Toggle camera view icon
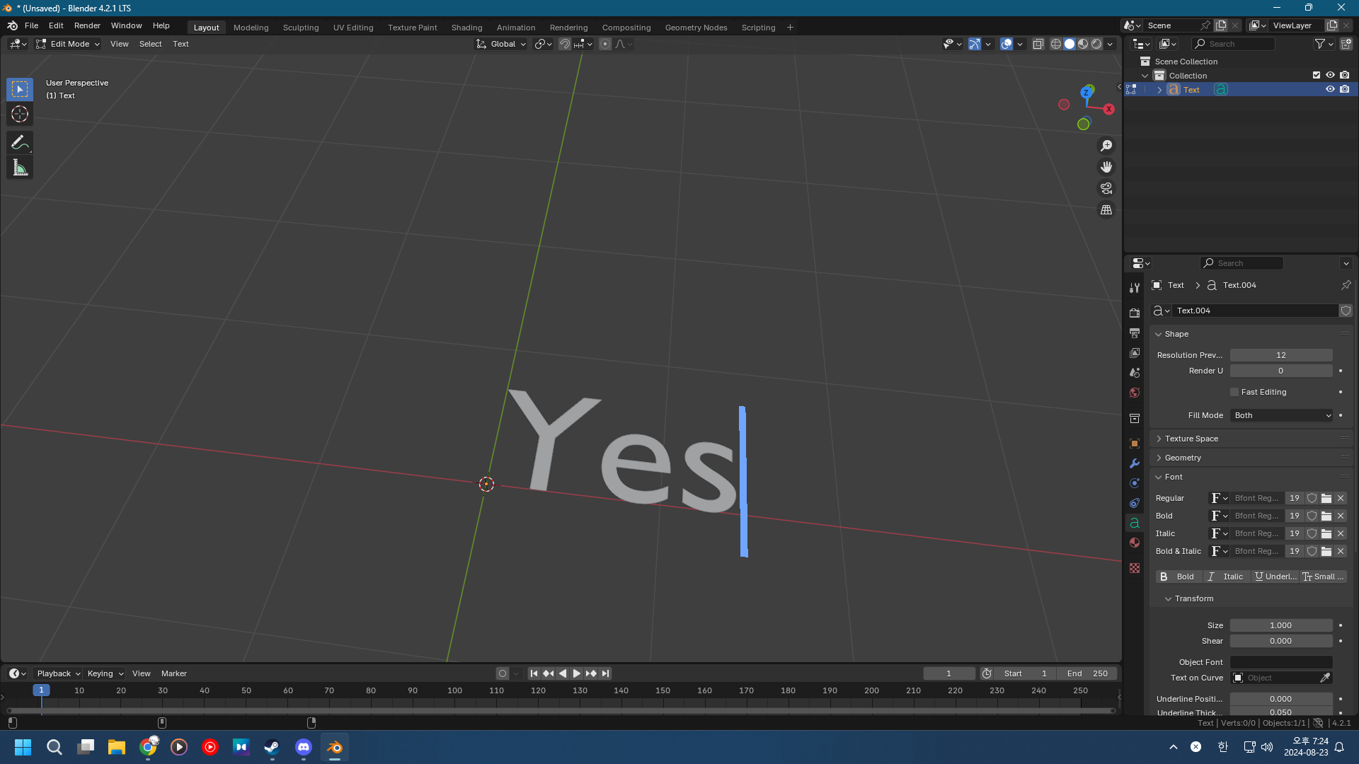This screenshot has width=1359, height=764. (1106, 189)
